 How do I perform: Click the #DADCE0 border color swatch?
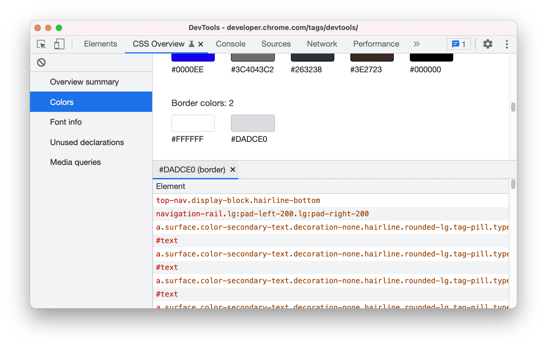tap(253, 123)
